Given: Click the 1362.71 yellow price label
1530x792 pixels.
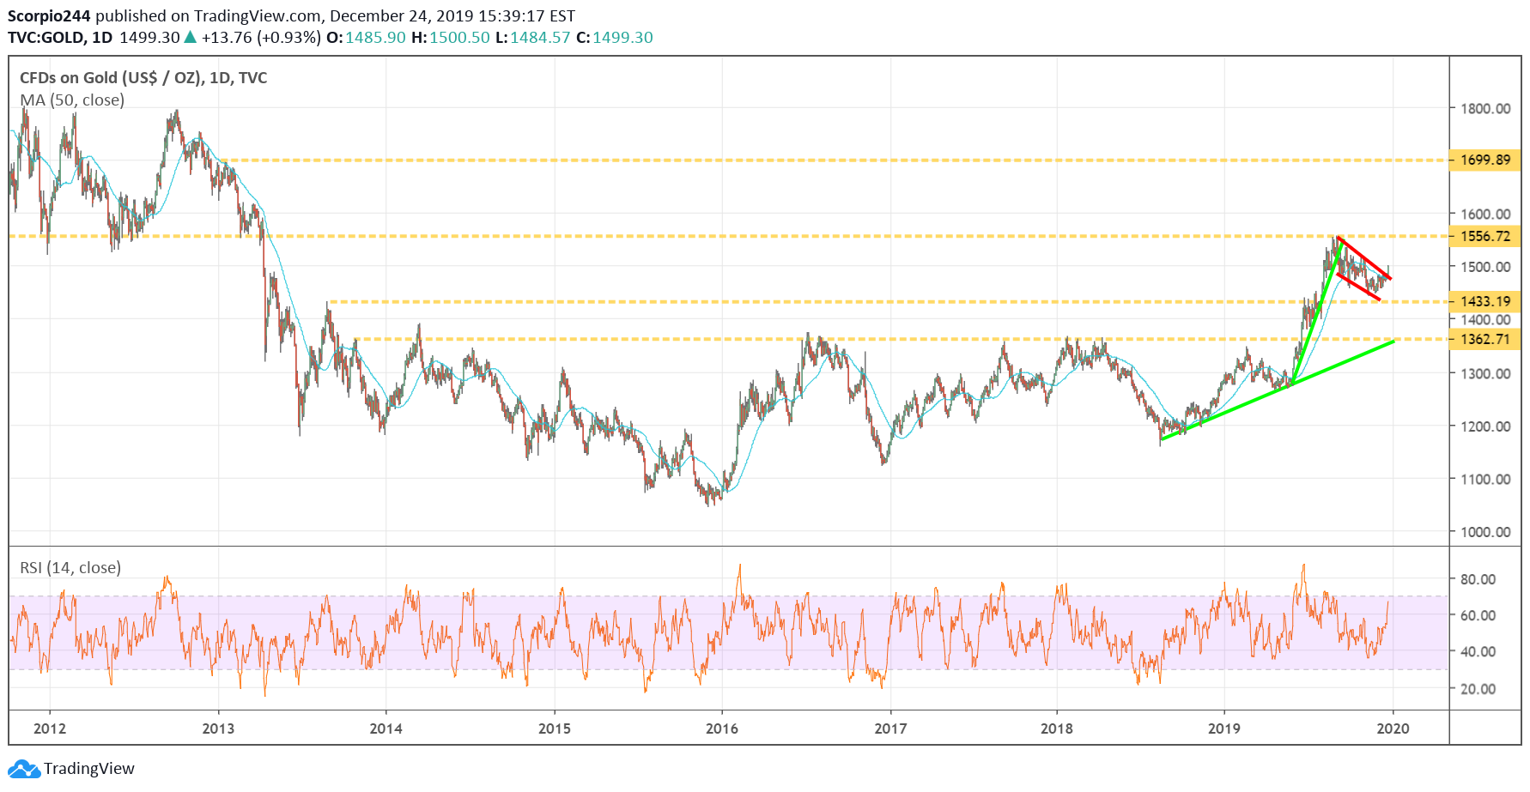Looking at the screenshot, I should click(1484, 339).
